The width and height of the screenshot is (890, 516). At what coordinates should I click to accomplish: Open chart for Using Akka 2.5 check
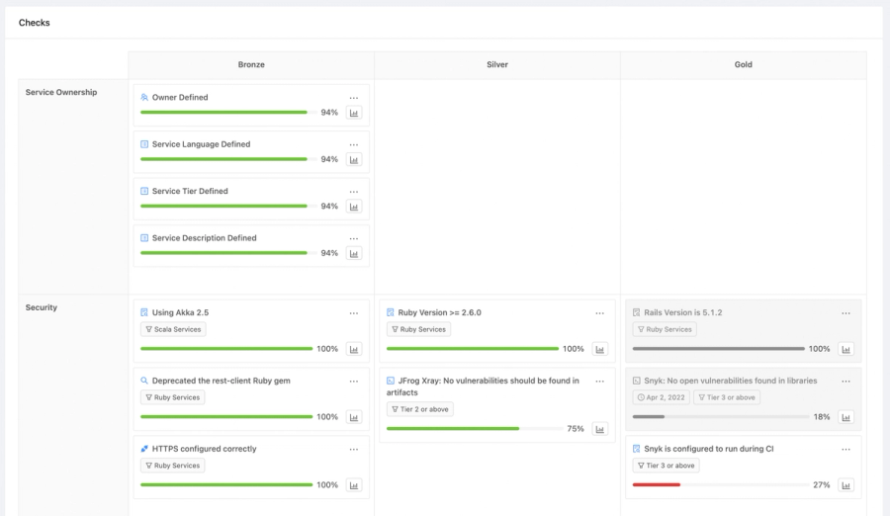click(354, 349)
